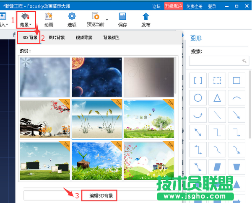The height and width of the screenshot is (203, 252).
Task: Click the 预览当前 preview icon
Action: 96,20
